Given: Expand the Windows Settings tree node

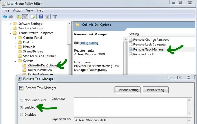Looking at the screenshot, I should pyautogui.click(x=10, y=28).
